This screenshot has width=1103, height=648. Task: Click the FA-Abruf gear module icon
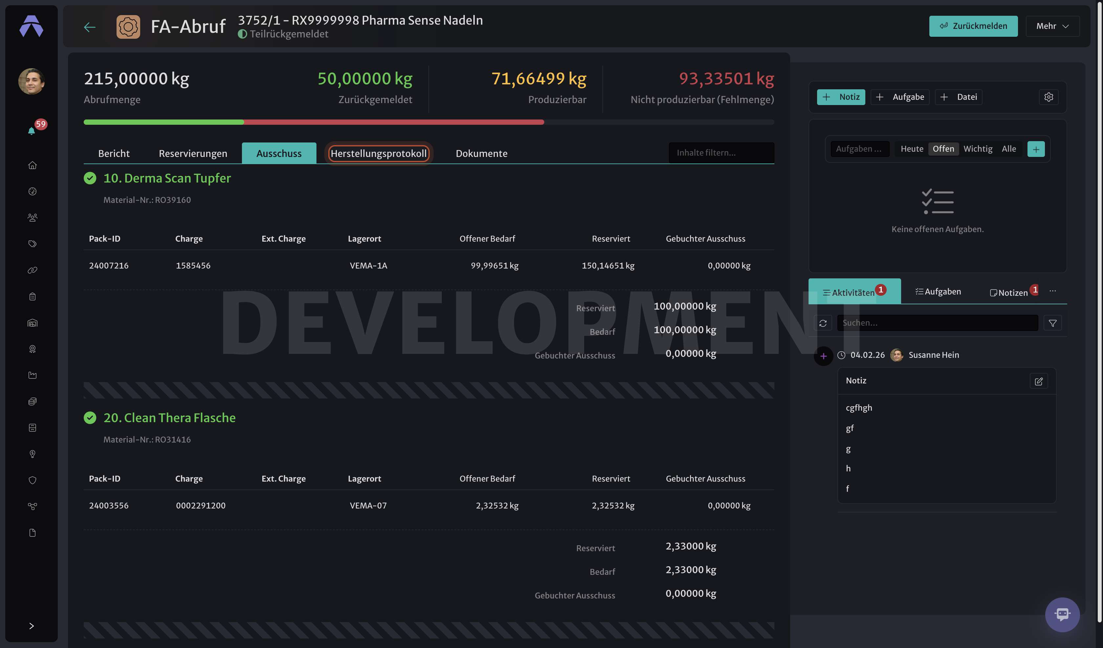(x=128, y=27)
